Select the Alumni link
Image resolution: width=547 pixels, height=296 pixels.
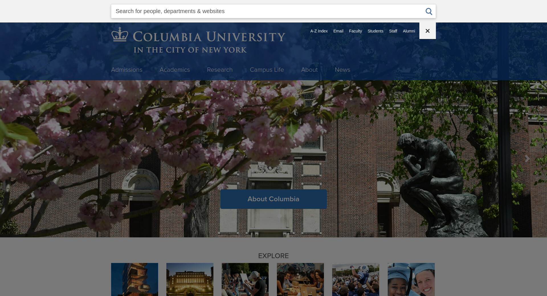[409, 31]
